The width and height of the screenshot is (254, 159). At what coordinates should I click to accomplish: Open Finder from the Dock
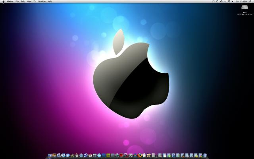pyautogui.click(x=50, y=155)
